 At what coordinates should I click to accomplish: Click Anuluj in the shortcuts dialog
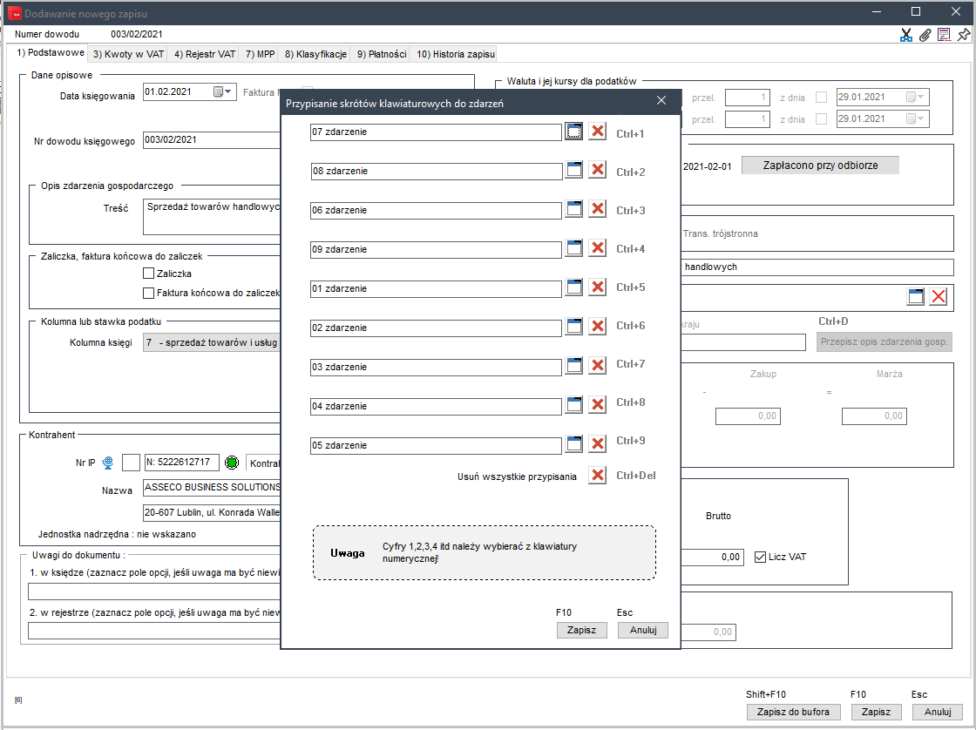(x=642, y=630)
